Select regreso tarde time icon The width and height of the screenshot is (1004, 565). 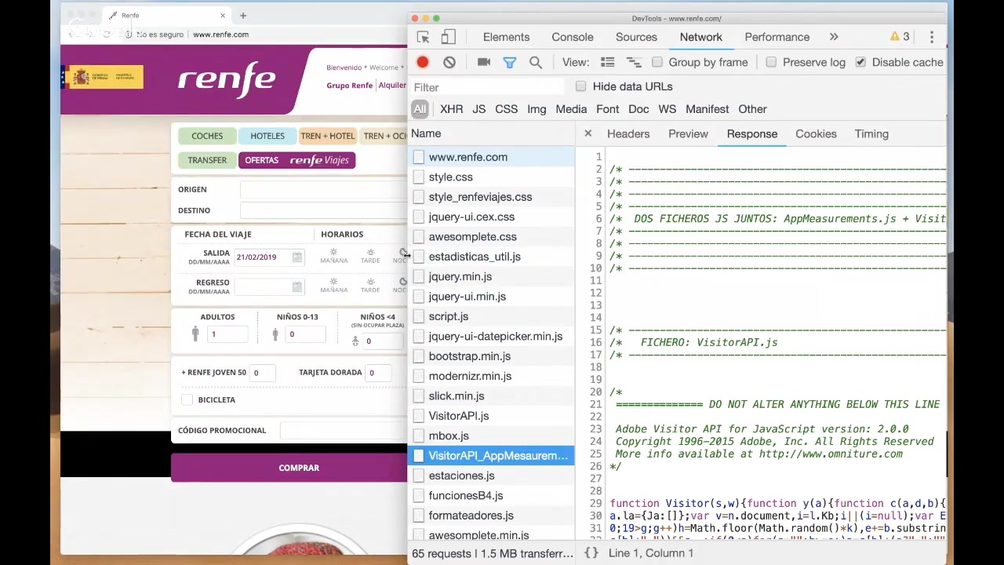click(370, 285)
